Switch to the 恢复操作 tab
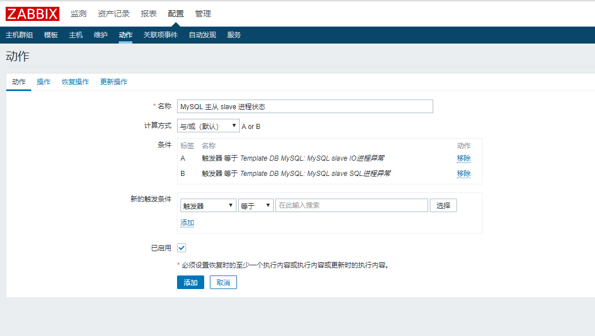 pyautogui.click(x=75, y=81)
